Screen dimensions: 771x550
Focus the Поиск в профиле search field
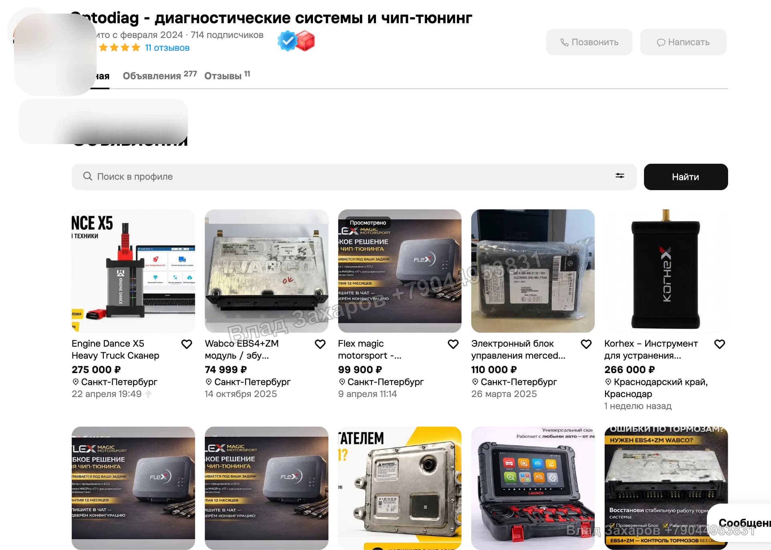(354, 177)
